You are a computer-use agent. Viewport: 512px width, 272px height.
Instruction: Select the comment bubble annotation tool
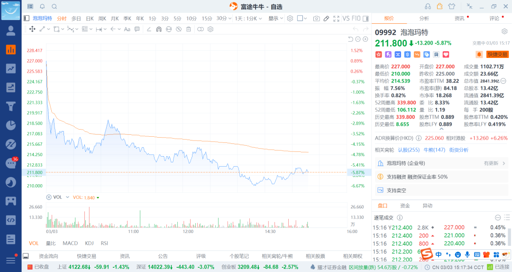click(x=137, y=29)
